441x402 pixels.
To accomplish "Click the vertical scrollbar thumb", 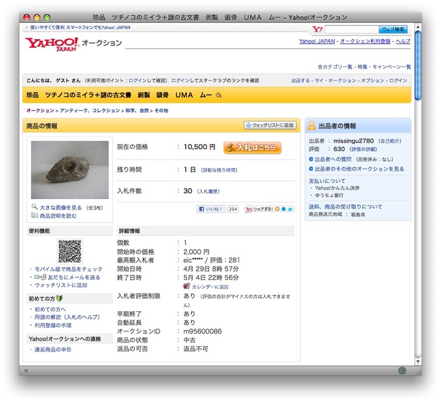I will [x=418, y=65].
